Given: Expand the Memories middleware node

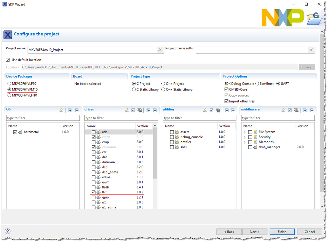Looking at the screenshot, I should click(x=245, y=142).
